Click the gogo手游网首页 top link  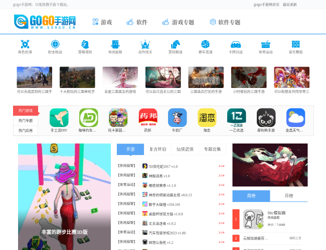[266, 4]
